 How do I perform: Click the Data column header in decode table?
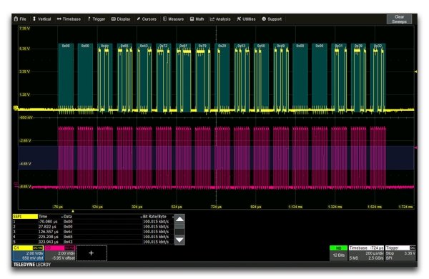tap(68, 216)
